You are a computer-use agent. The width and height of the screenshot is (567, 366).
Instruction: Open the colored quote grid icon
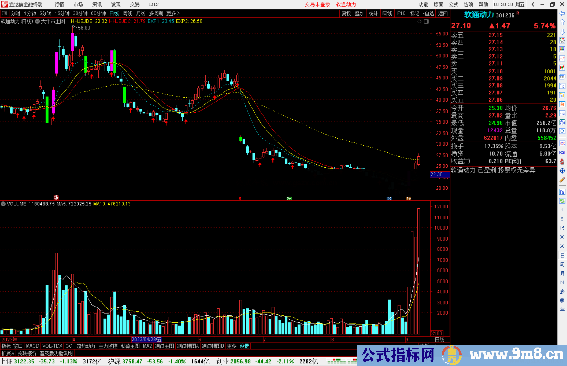[x=562, y=49]
